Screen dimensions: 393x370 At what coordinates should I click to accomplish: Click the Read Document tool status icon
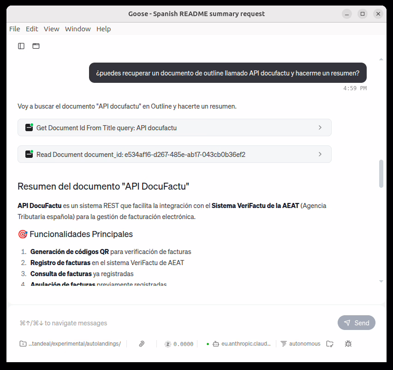(x=29, y=155)
